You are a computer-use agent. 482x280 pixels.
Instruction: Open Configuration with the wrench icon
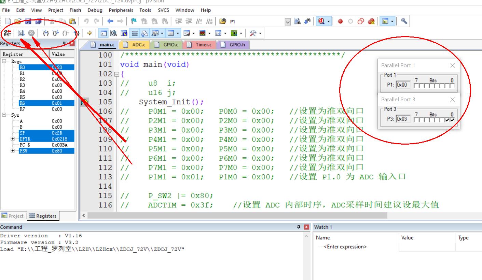404,21
